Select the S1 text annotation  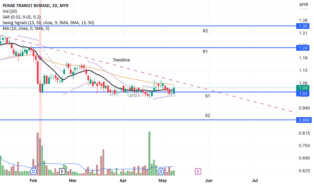pos(208,96)
